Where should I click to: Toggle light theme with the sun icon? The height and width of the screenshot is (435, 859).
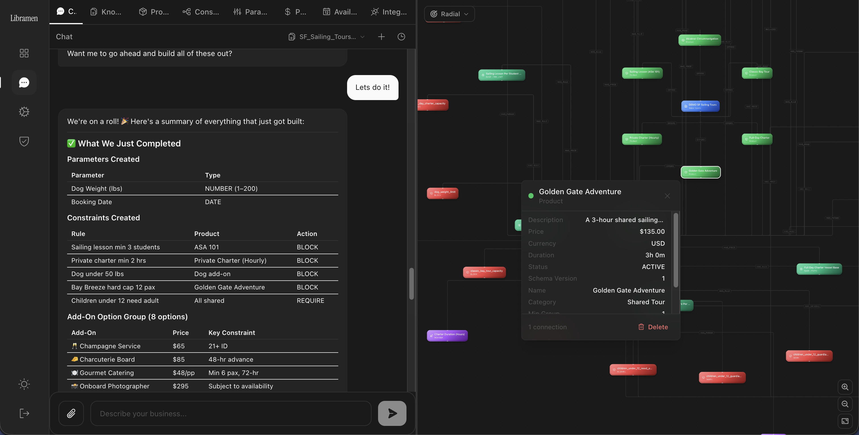[x=24, y=384]
